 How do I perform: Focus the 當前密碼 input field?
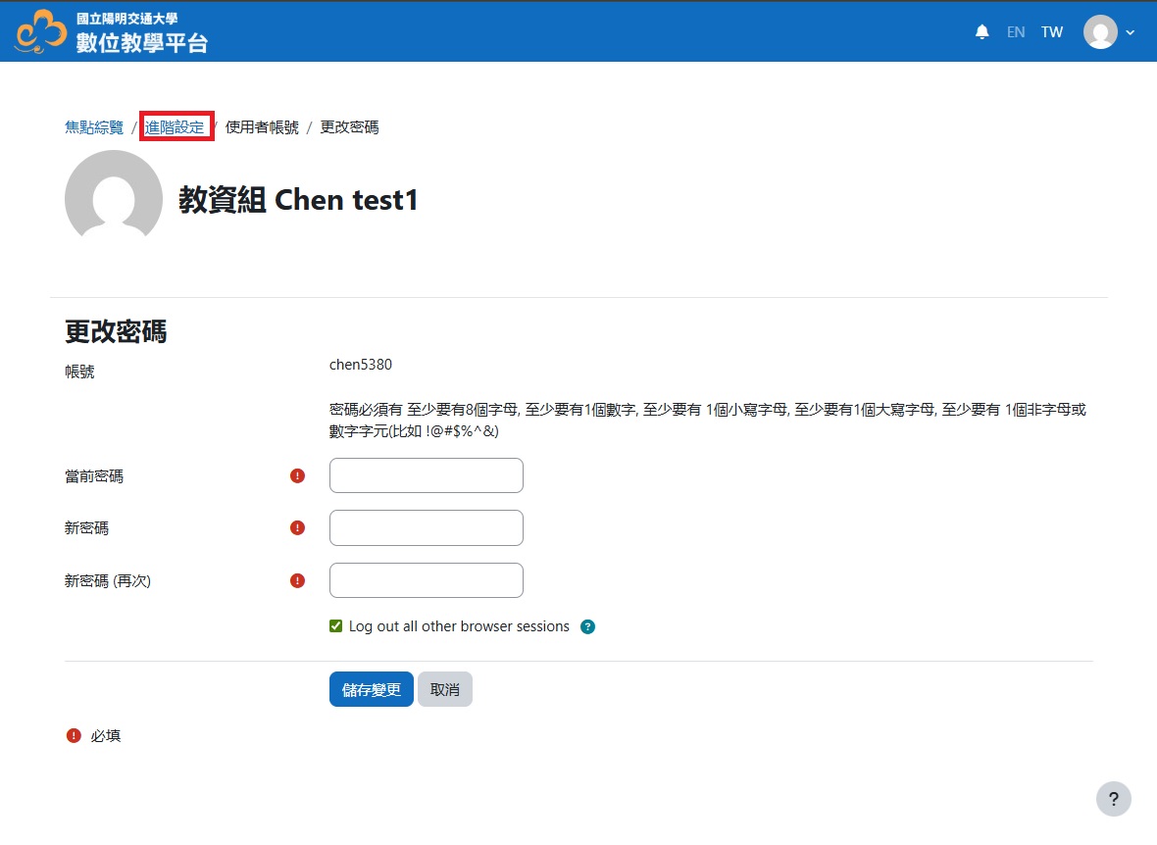tap(426, 475)
